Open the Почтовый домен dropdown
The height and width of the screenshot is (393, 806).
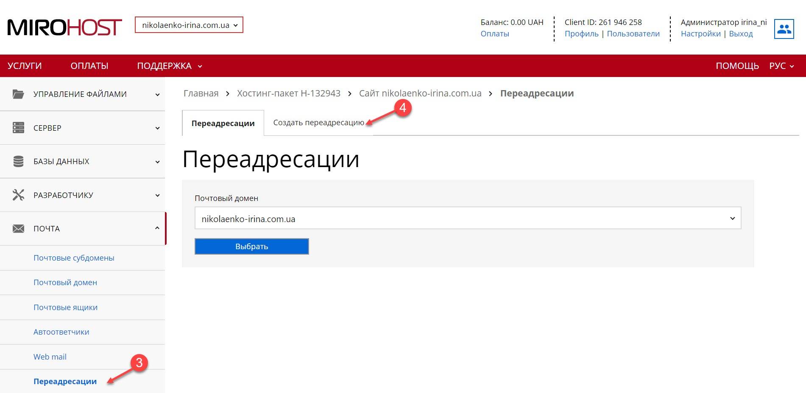point(468,218)
